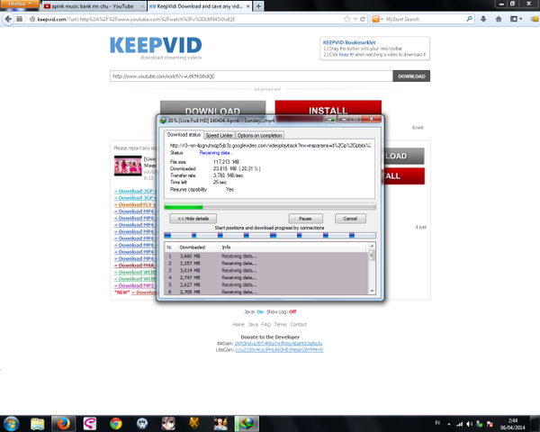The height and width of the screenshot is (432, 540).
Task: Show hidden system tray icons arrow
Action: (449, 424)
